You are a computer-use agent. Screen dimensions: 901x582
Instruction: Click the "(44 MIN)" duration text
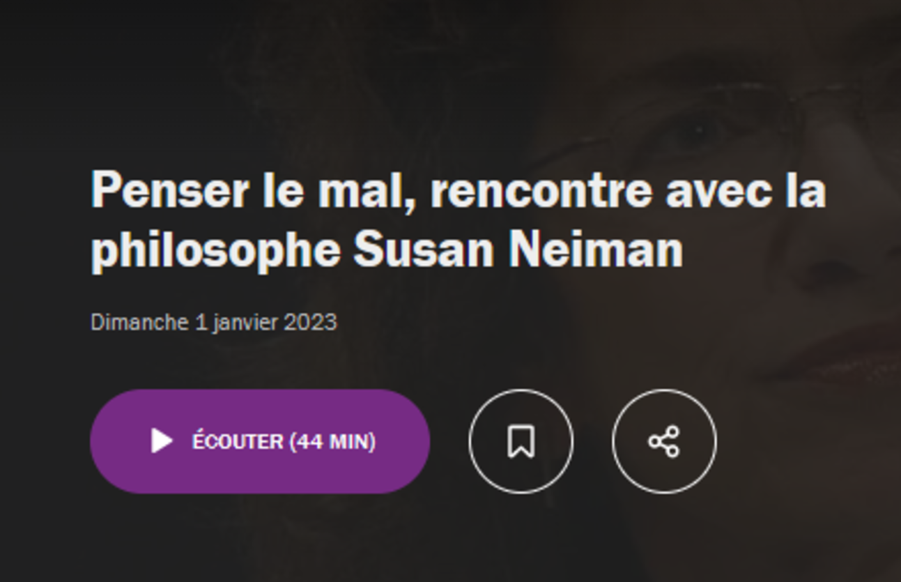click(332, 441)
